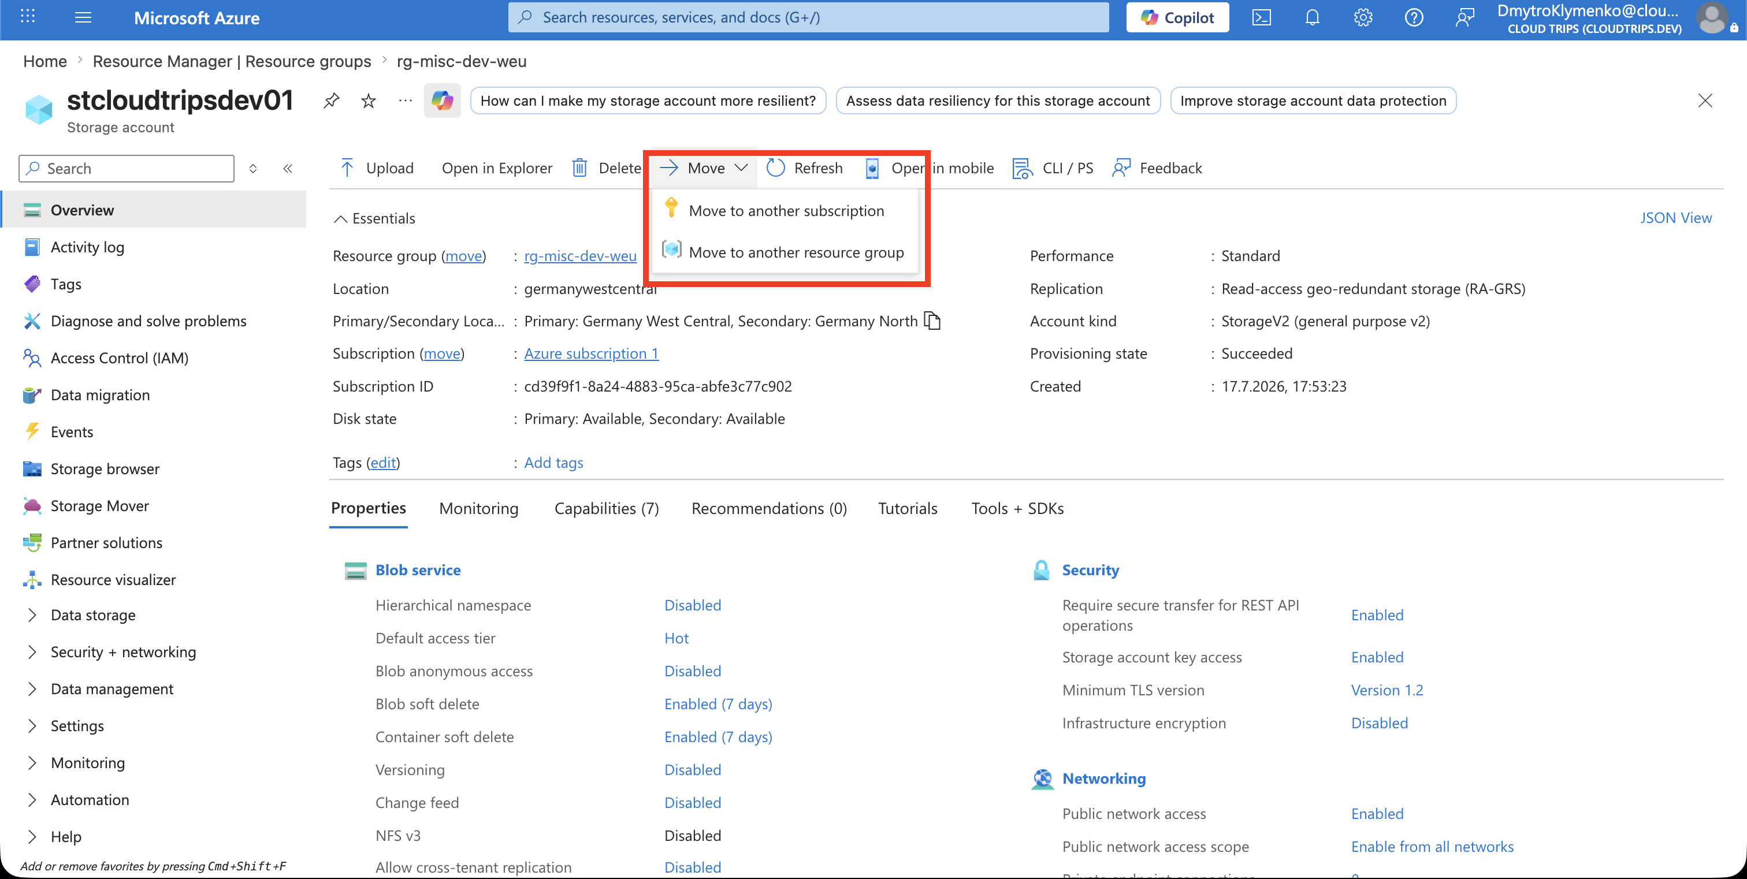Collapse the sidebar menu with double chevron
This screenshot has height=879, width=1747.
coord(288,168)
